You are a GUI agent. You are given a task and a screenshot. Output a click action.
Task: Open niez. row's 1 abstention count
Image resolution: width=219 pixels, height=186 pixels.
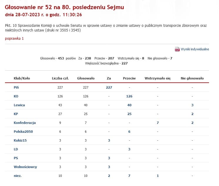click(158, 176)
